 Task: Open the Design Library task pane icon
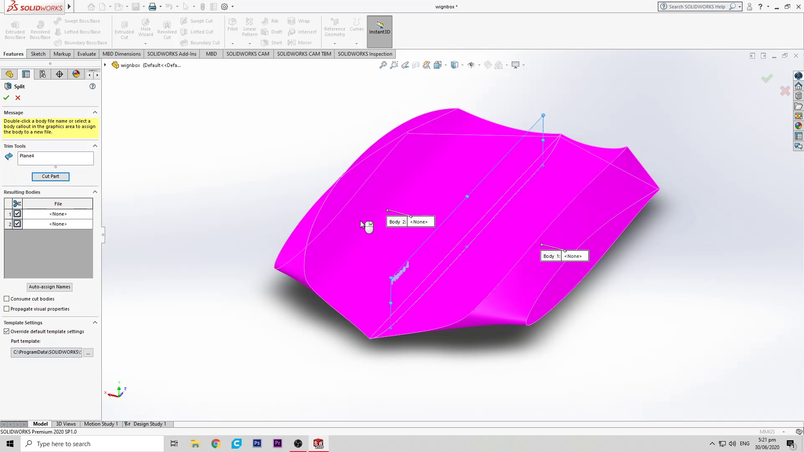799,96
